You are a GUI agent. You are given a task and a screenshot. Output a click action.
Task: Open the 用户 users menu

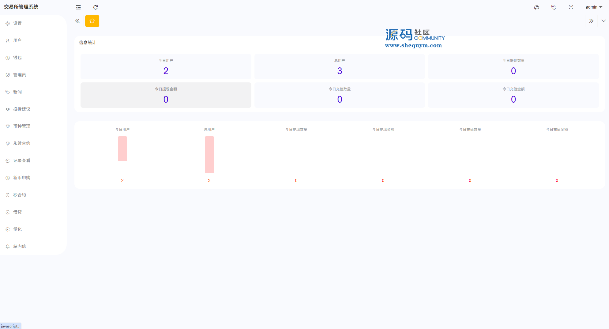[x=17, y=40]
